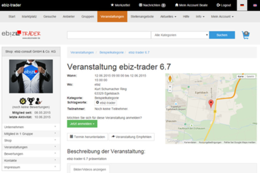This screenshot has width=260, height=173.
Task: Click the map zoom in button
Action: (x=170, y=87)
